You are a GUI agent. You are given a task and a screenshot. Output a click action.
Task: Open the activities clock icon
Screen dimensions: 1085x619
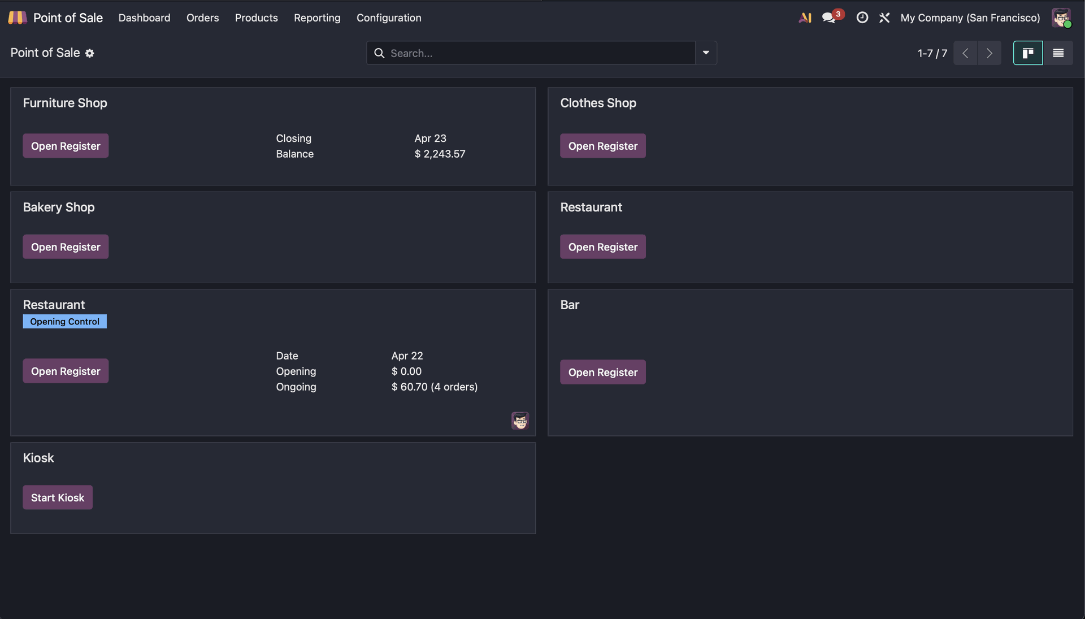pyautogui.click(x=862, y=18)
